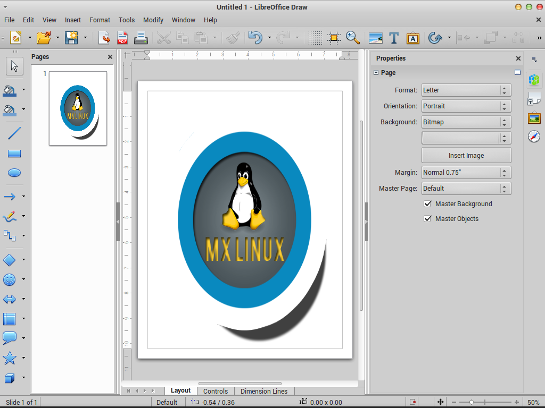Select the Block Arrows tool

point(10,299)
